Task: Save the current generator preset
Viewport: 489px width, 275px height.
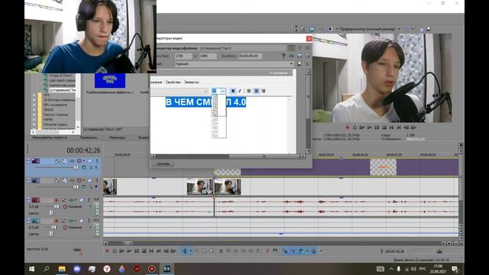Action: coord(300,64)
